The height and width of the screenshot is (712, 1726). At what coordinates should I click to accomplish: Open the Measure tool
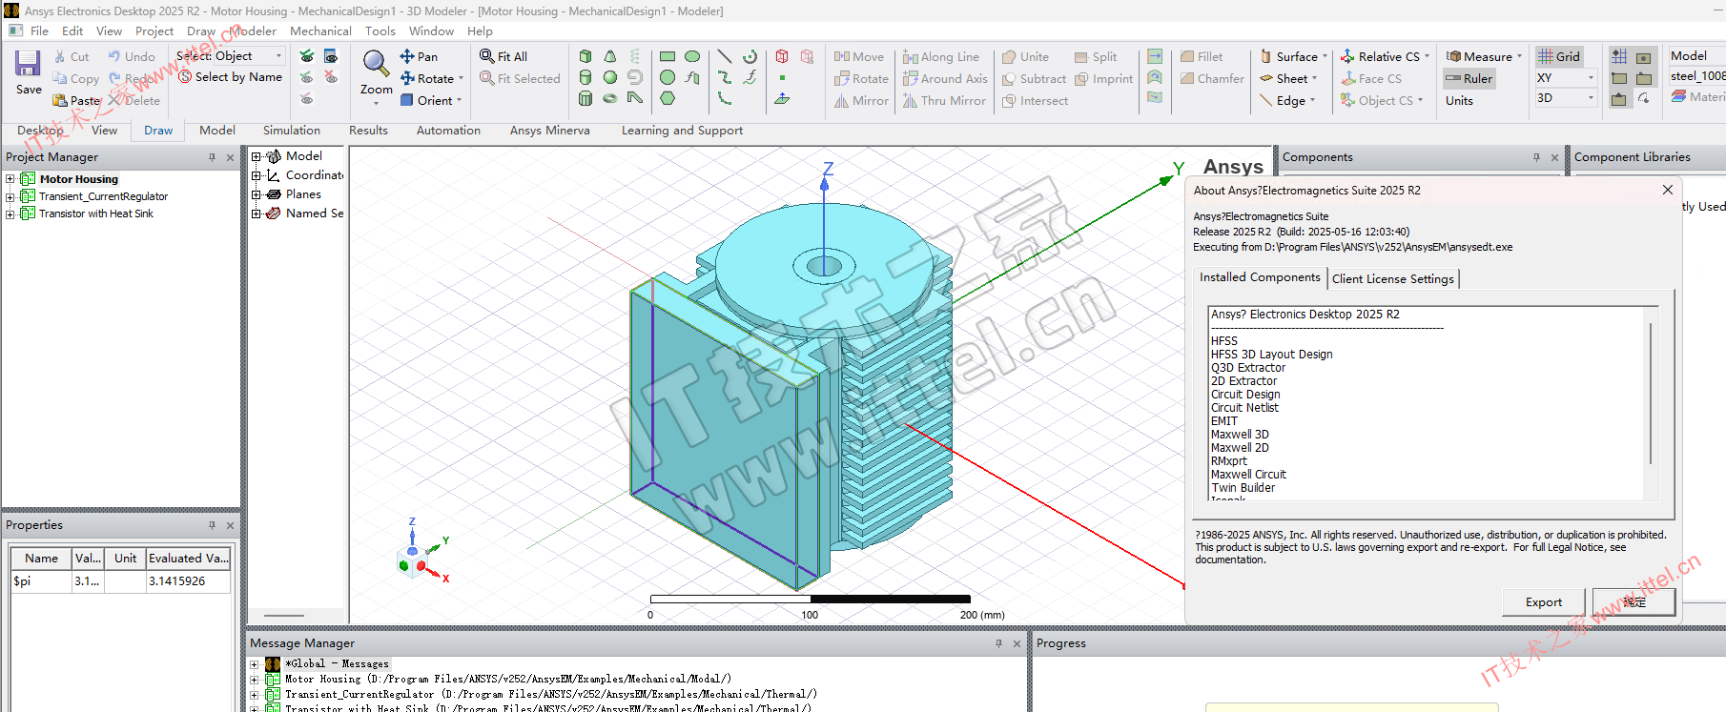1481,56
